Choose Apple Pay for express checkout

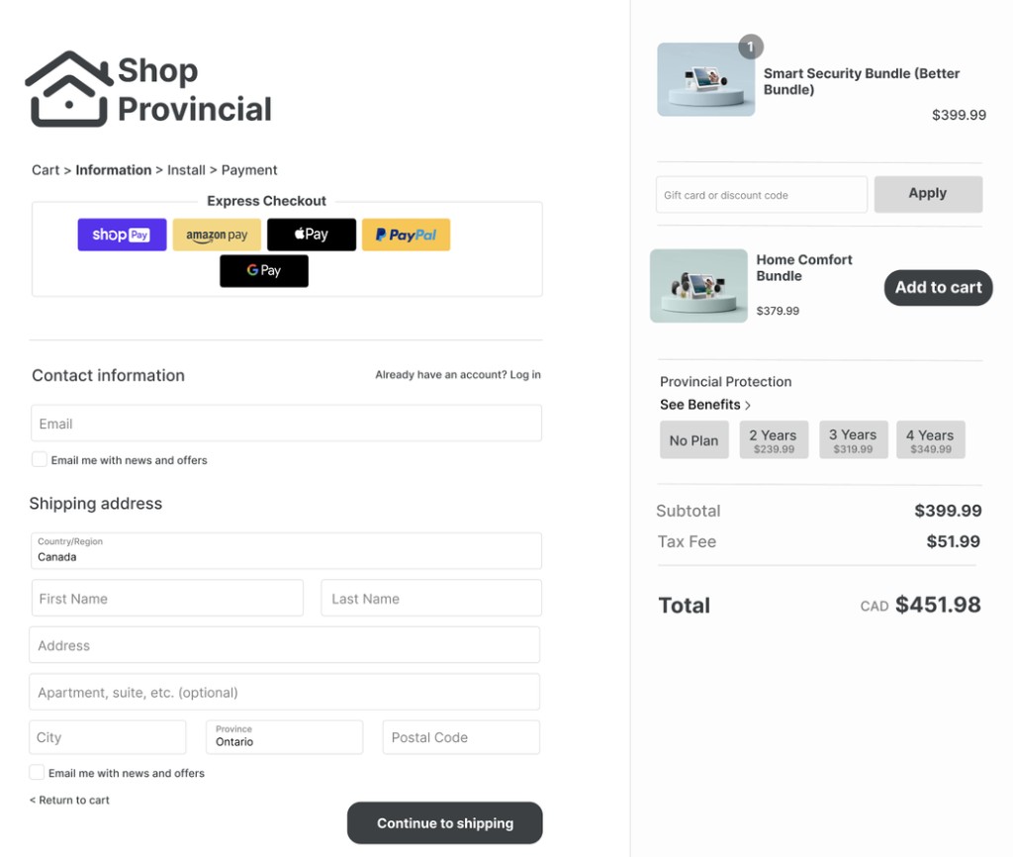311,235
